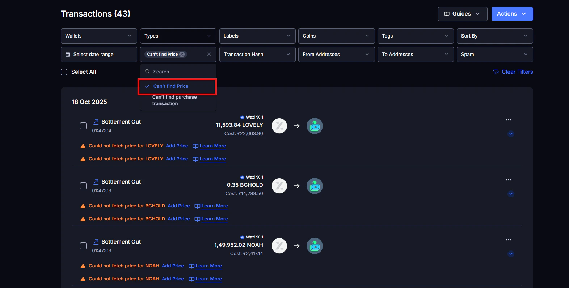Expand the Wallets filter

(99, 36)
